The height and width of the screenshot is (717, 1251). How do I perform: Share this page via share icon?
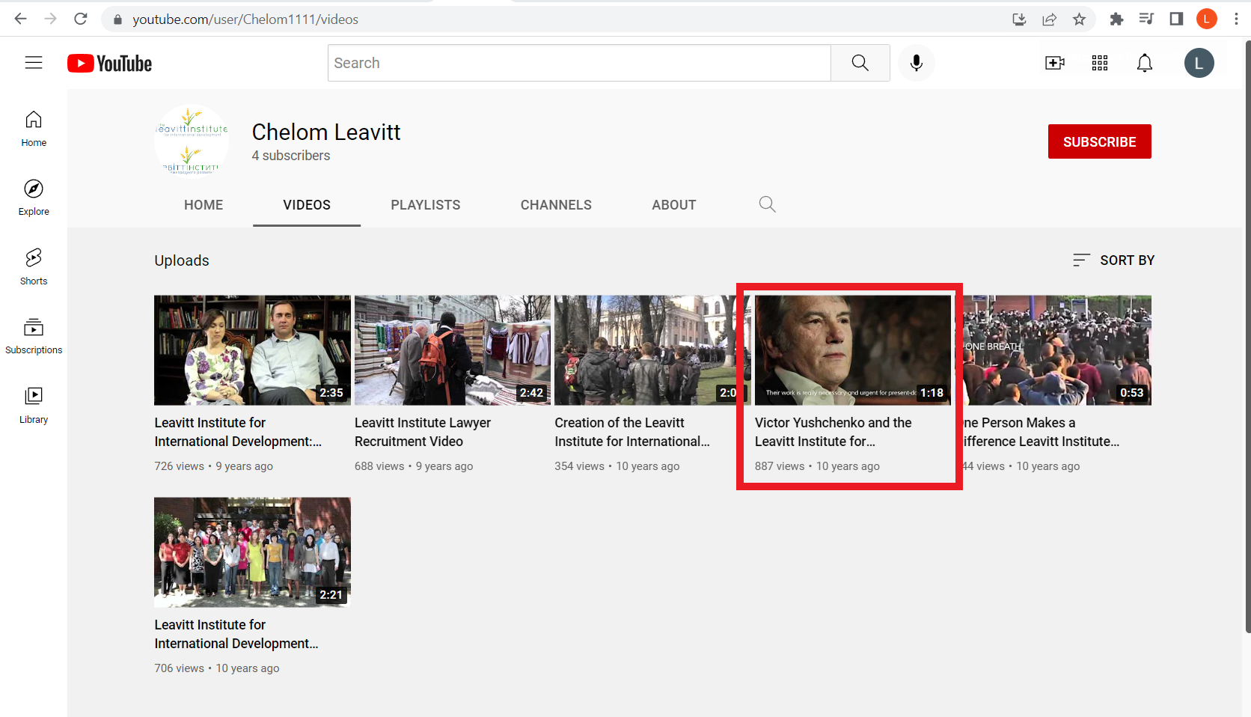pos(1049,19)
